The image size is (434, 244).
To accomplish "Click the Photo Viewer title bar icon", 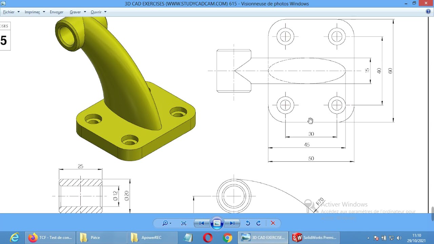I will click(x=3, y=3).
